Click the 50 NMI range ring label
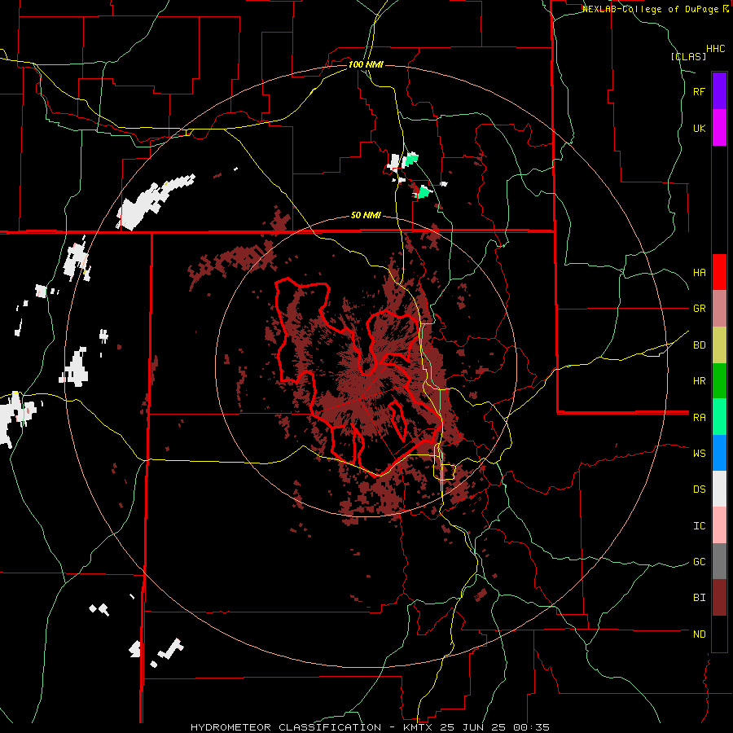 pos(366,216)
